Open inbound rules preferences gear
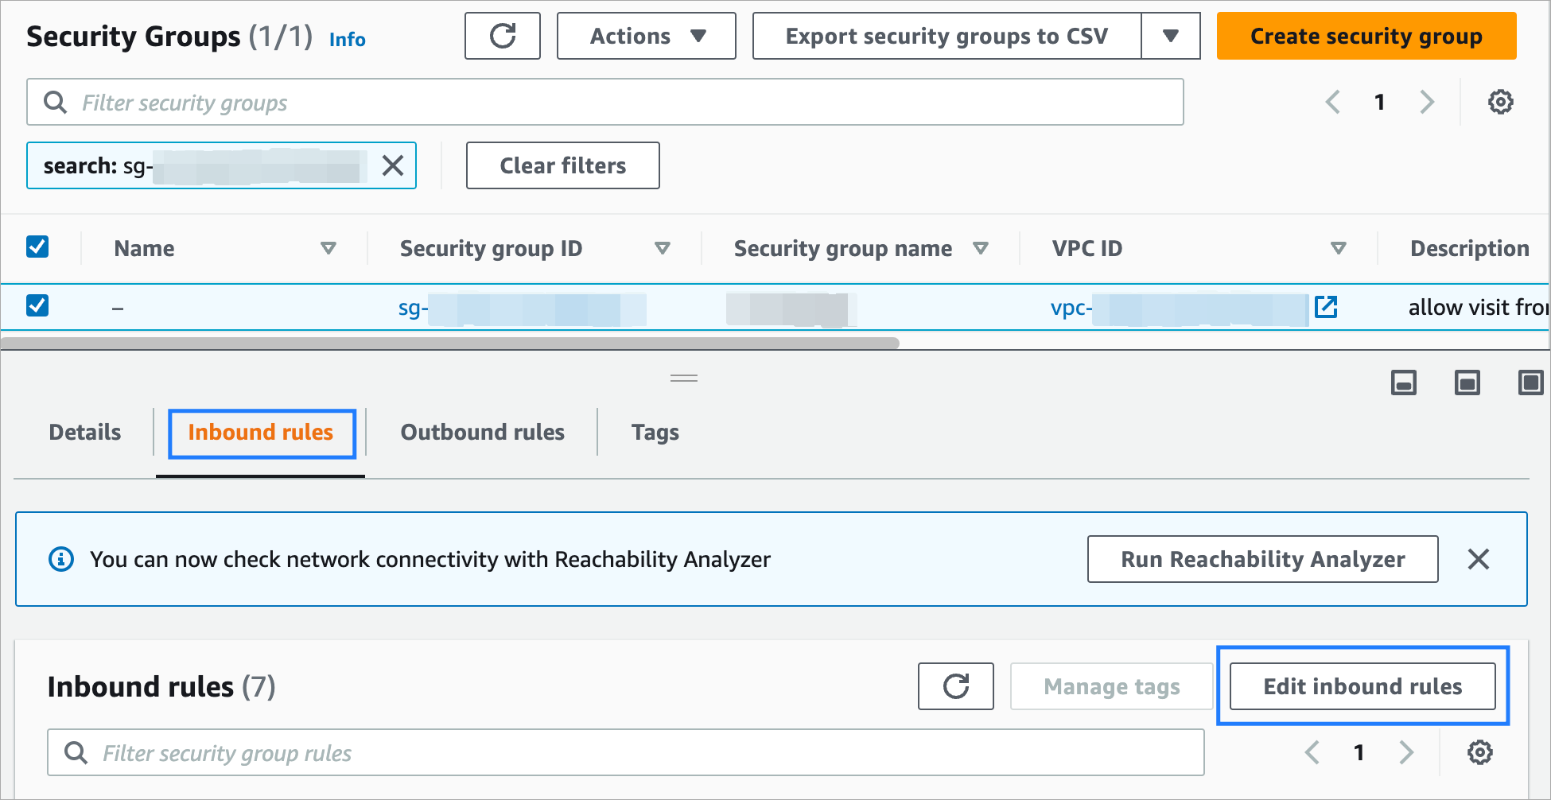1551x800 pixels. pos(1479,752)
